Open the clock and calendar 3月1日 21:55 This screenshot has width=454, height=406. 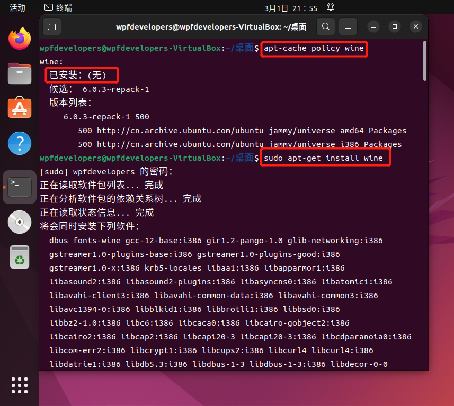tap(291, 8)
